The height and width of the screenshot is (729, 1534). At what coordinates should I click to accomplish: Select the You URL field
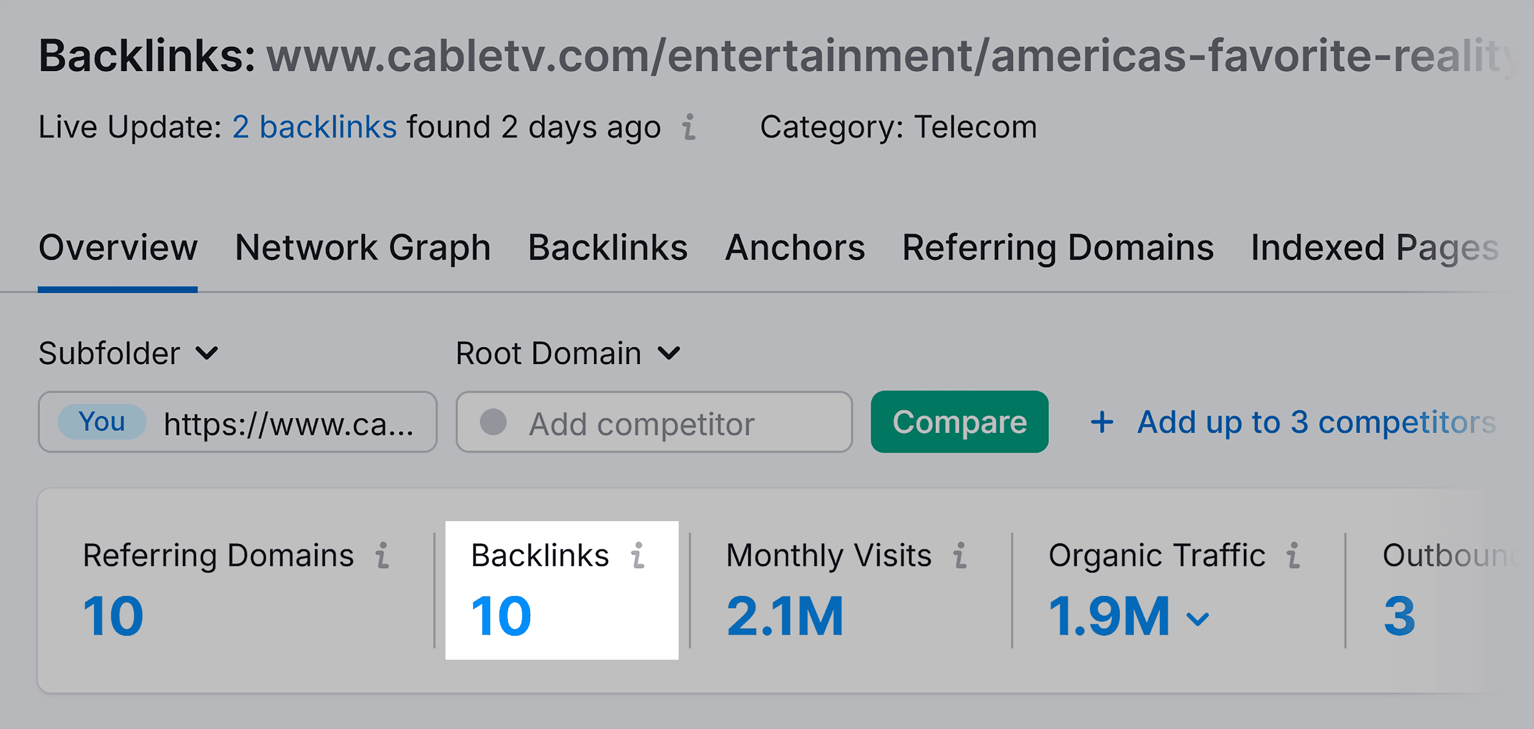pyautogui.click(x=238, y=422)
